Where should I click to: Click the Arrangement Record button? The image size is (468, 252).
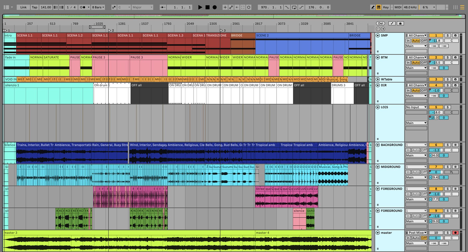[x=214, y=7]
